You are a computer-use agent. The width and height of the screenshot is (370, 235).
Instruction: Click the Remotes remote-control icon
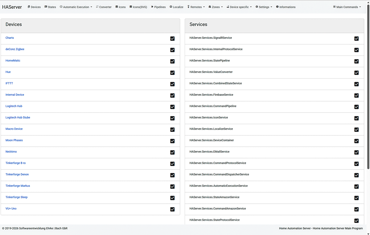[x=188, y=7]
